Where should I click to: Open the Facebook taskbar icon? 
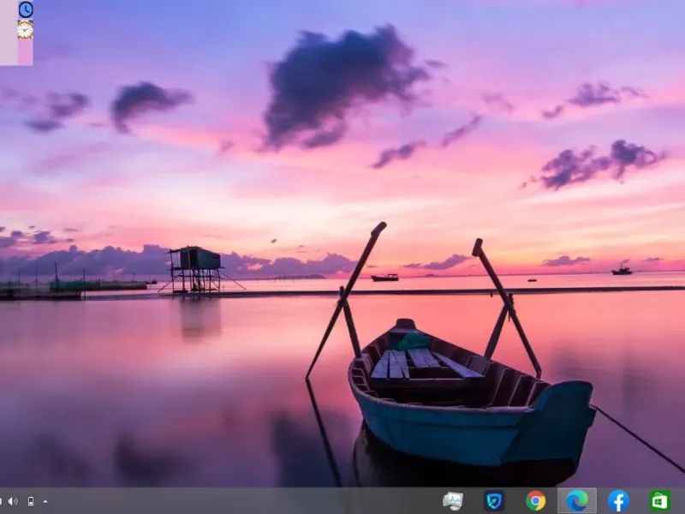click(618, 501)
